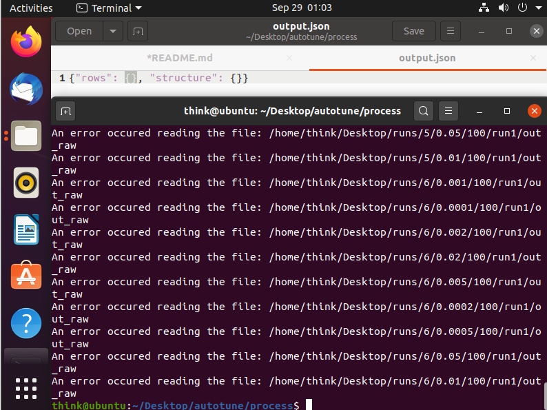This screenshot has height=410, width=547.
Task: Minimize the terminal window
Action: (x=479, y=112)
